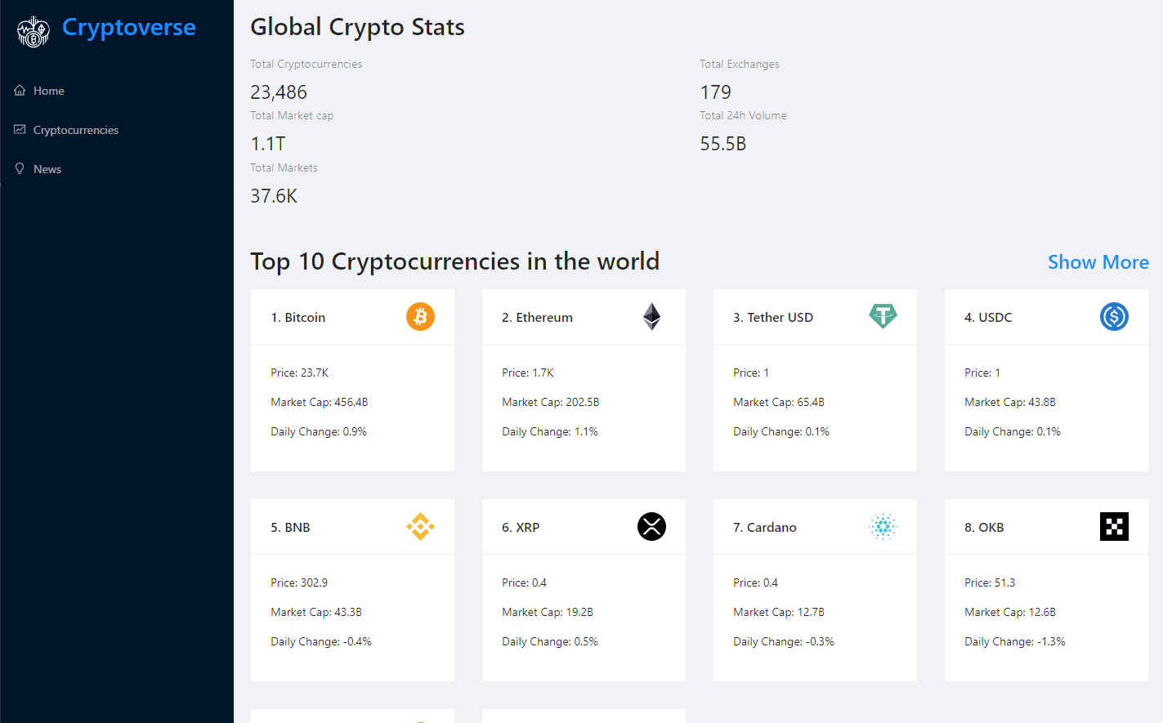Click XRP's Market Cap: 19.2B text
1163x723 pixels.
pyautogui.click(x=548, y=612)
